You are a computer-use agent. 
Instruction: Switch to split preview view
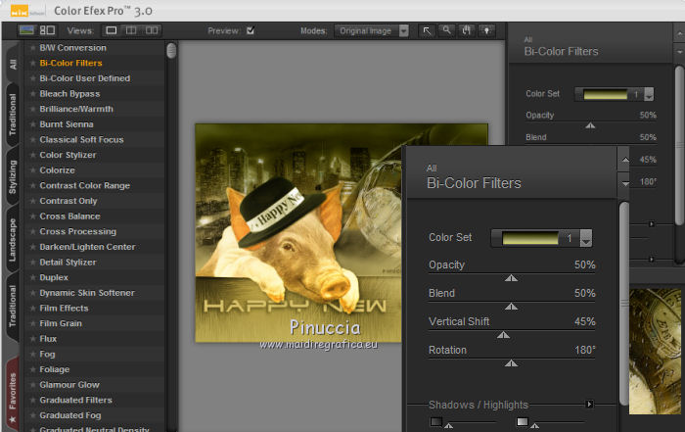pos(131,30)
